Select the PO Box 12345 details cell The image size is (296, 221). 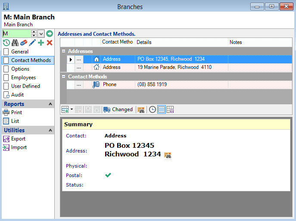click(181, 59)
